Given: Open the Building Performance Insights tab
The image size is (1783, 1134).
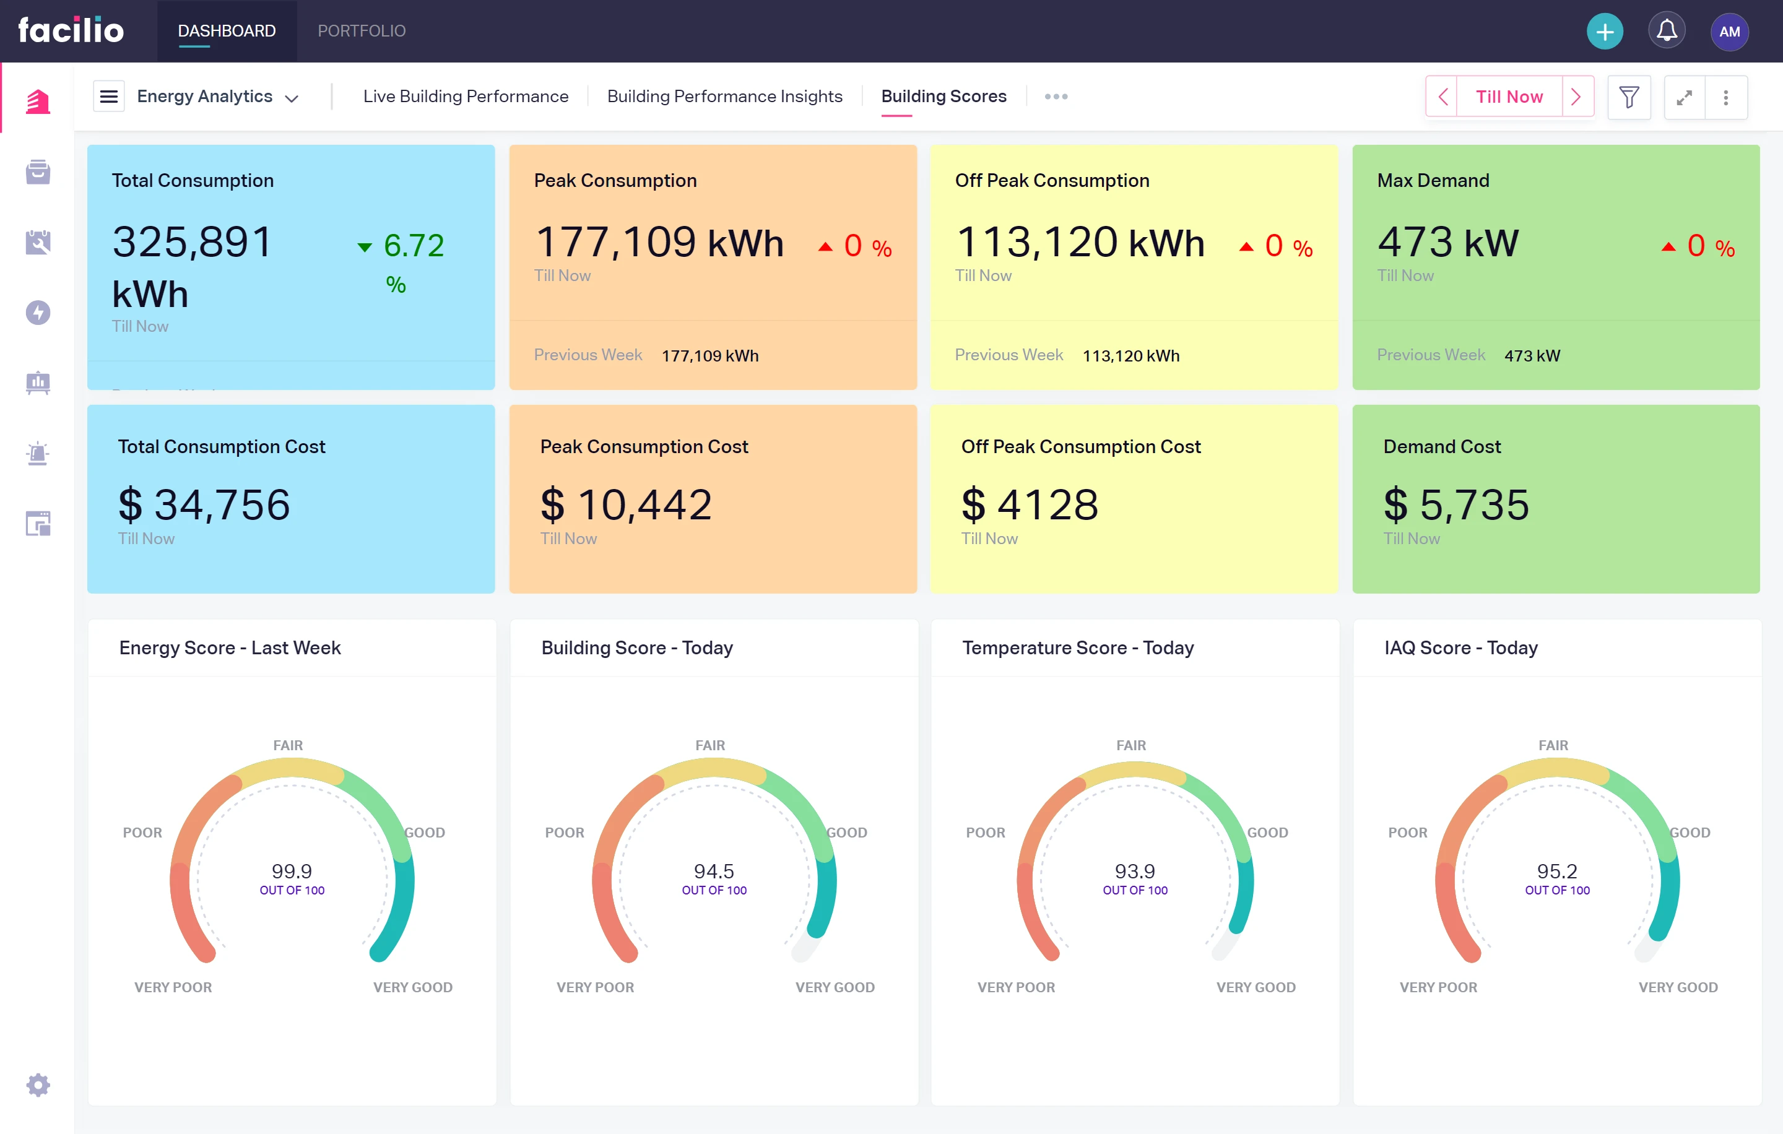Looking at the screenshot, I should click(724, 96).
